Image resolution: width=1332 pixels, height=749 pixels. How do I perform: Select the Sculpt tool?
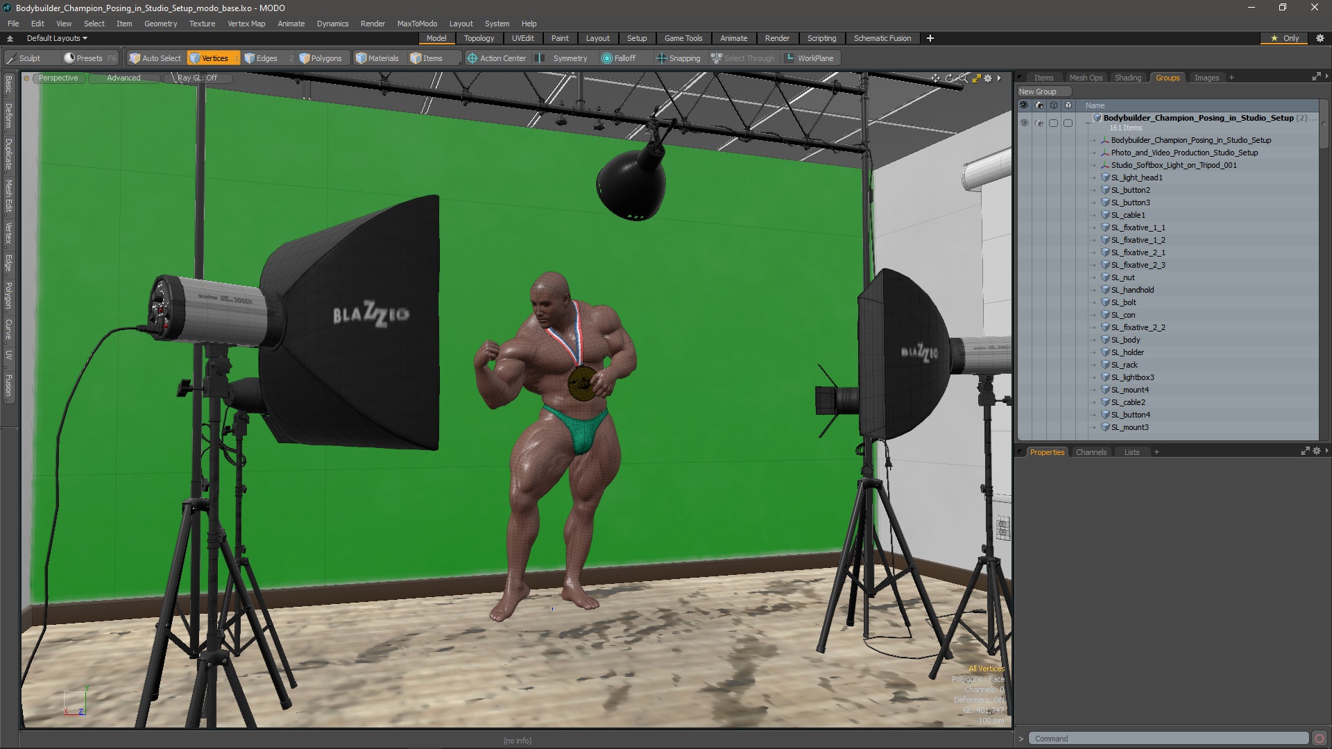24,58
